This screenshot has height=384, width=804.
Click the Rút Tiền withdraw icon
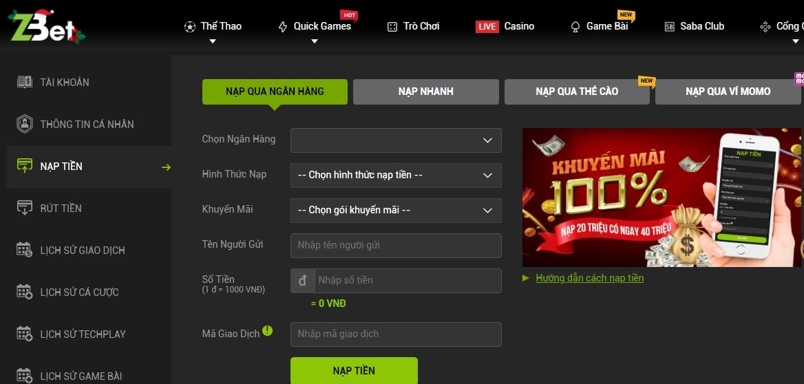(x=25, y=208)
